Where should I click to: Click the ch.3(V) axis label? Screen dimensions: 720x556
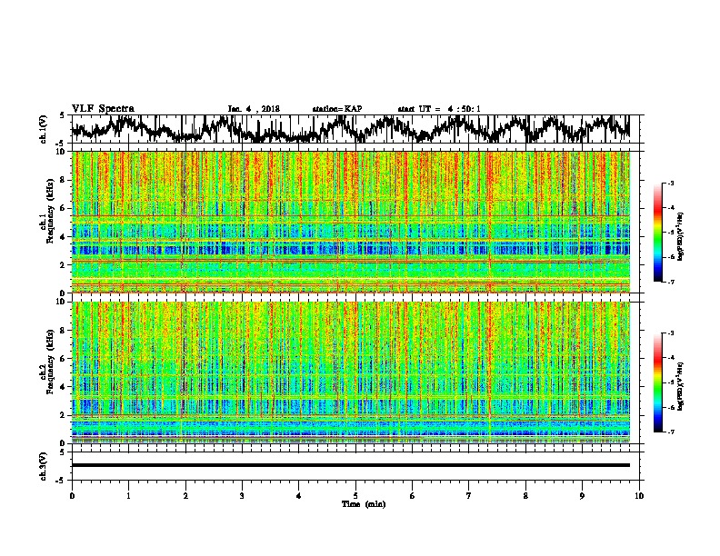click(x=44, y=467)
